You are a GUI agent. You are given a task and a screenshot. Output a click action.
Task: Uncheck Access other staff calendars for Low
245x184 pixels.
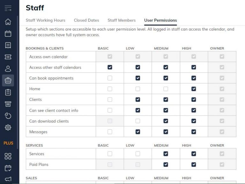click(x=138, y=67)
